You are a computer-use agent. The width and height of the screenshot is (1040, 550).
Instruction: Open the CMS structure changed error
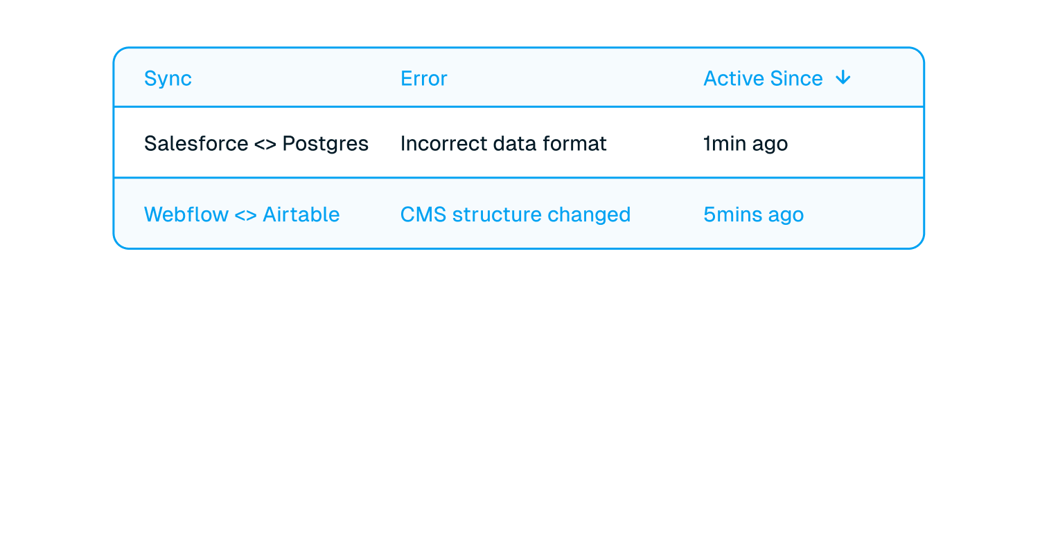[515, 215]
